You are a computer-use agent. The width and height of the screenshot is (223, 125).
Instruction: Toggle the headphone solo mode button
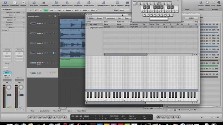coord(159,117)
